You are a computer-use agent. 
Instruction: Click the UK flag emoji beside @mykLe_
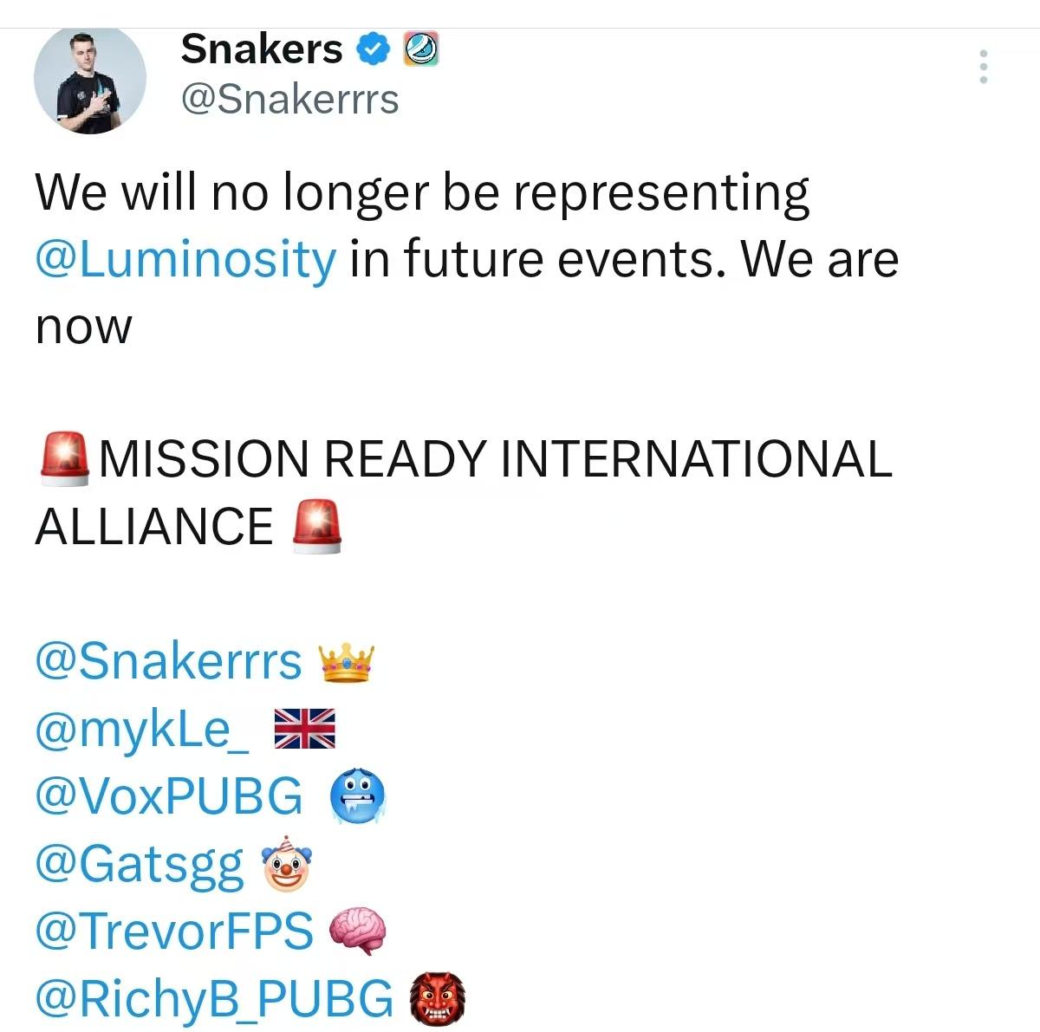point(304,729)
